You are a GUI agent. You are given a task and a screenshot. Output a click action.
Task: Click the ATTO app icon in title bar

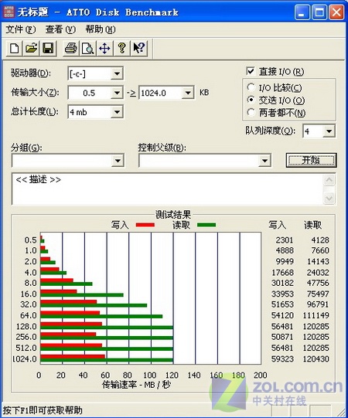(x=9, y=12)
